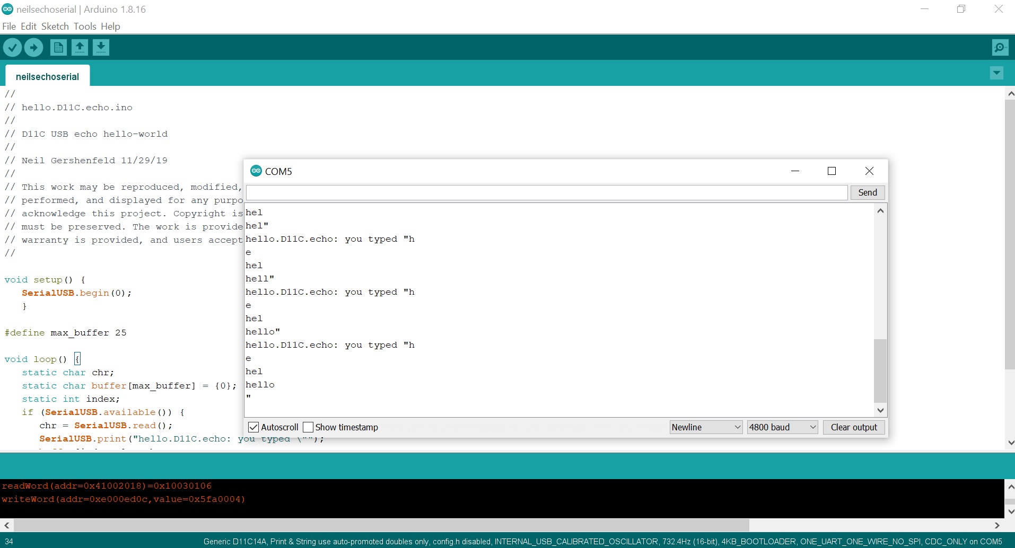Viewport: 1015px width, 548px height.
Task: Save sketch with the Save icon
Action: (x=101, y=48)
